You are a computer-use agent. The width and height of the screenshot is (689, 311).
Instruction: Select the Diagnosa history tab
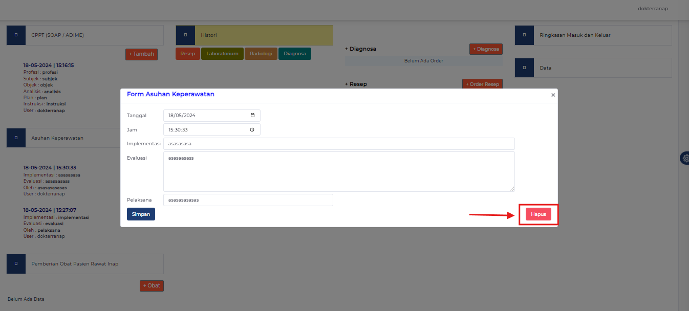[294, 53]
